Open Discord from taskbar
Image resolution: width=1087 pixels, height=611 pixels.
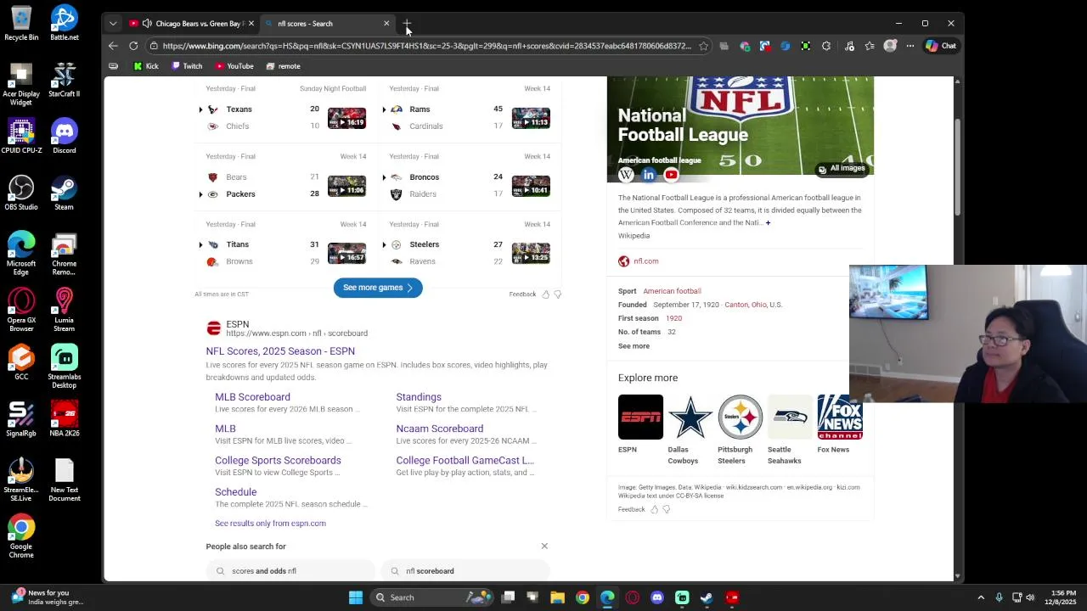click(656, 597)
